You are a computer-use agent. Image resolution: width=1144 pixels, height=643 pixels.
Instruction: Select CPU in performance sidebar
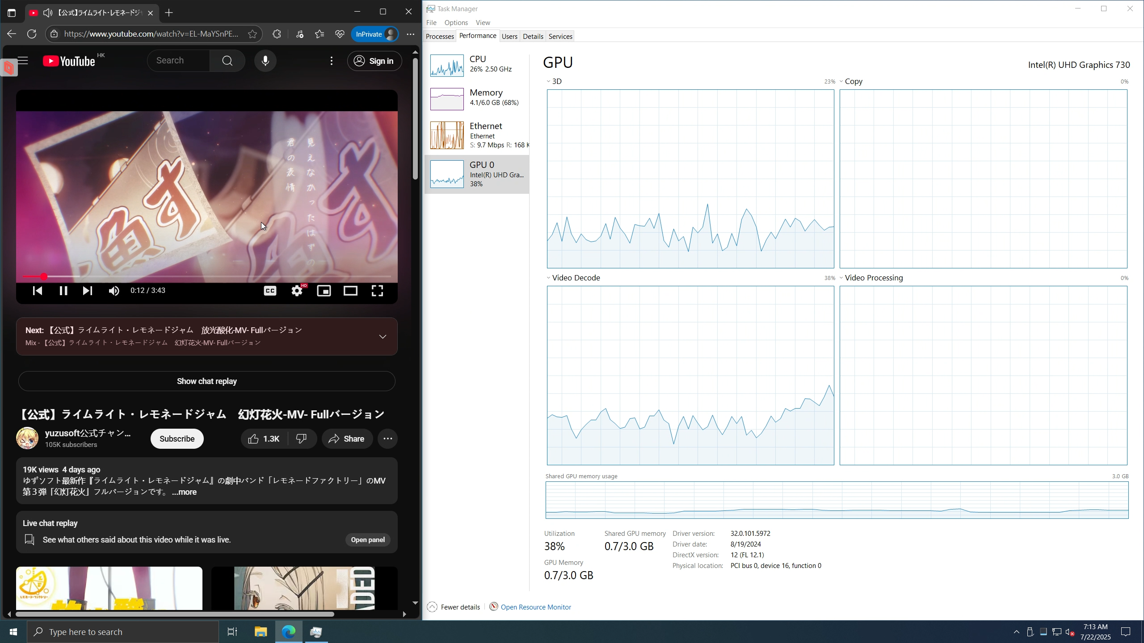point(477,65)
